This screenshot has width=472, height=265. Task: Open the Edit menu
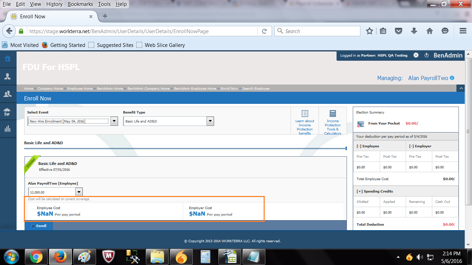click(20, 4)
